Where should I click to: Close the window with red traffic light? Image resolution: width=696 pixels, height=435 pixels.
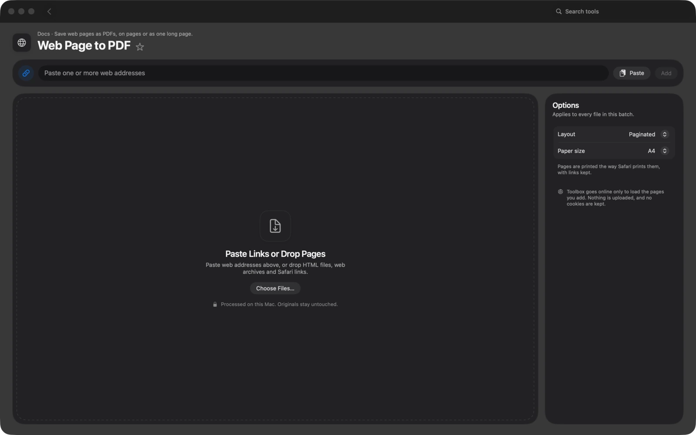pos(11,11)
